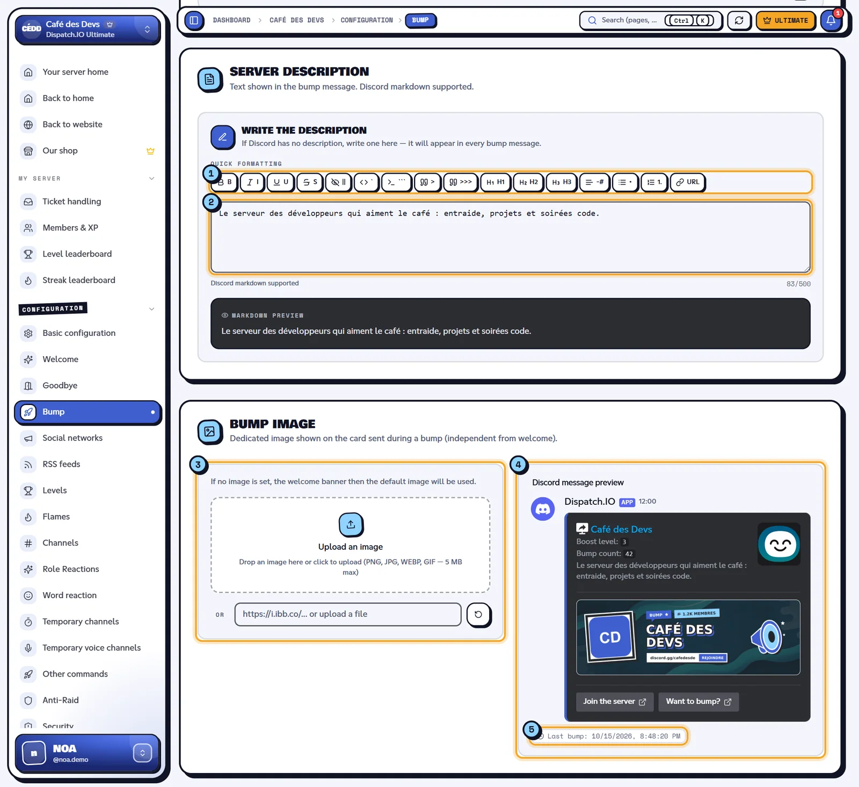
Task: Apply underline formatting button
Action: tap(281, 182)
